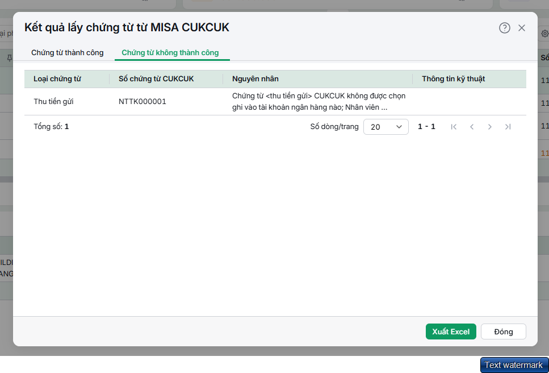Screen dimensions: 549x373
Task: Select the NTTK000001 voucher row
Action: (x=275, y=102)
